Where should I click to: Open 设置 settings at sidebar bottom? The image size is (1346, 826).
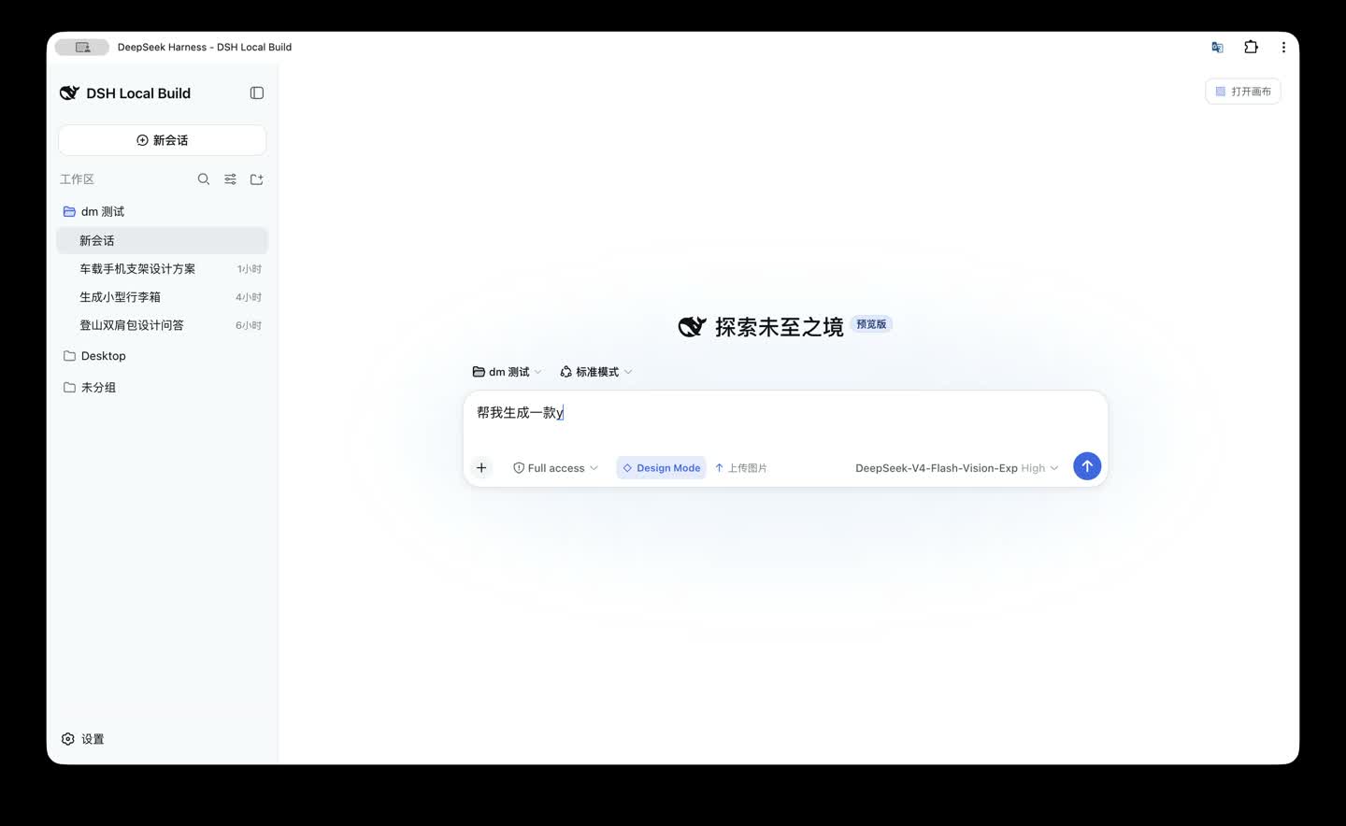coord(83,739)
